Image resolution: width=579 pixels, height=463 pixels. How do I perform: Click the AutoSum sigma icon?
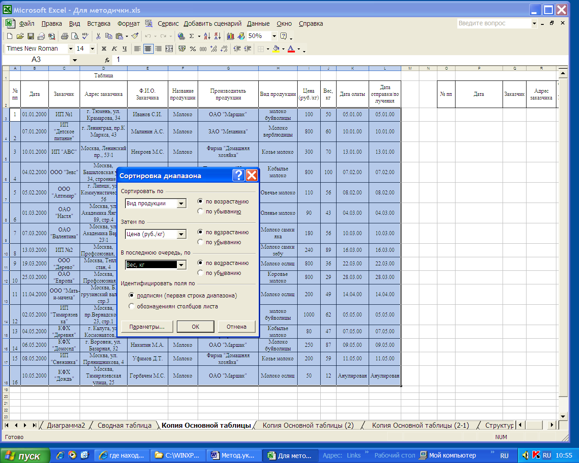pyautogui.click(x=192, y=36)
